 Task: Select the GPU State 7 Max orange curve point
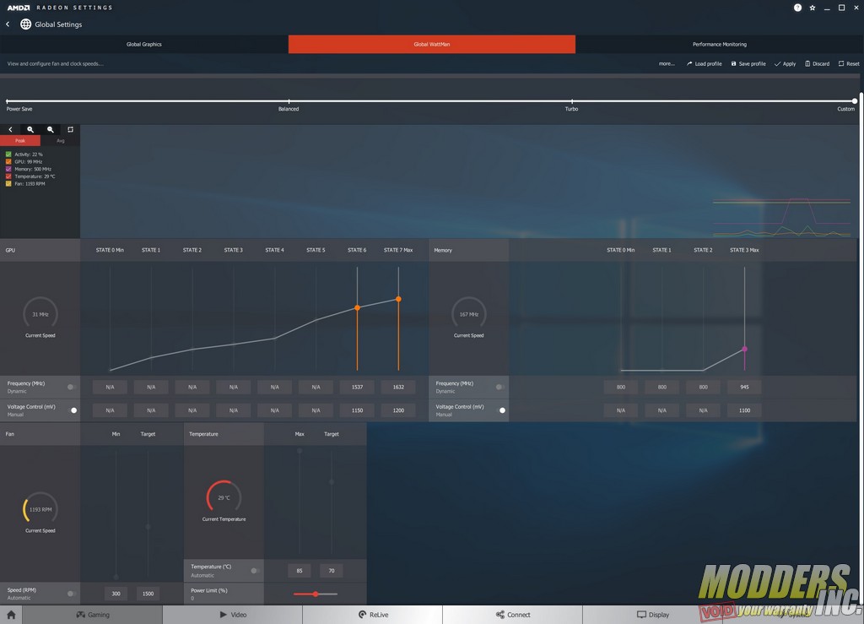pos(398,299)
